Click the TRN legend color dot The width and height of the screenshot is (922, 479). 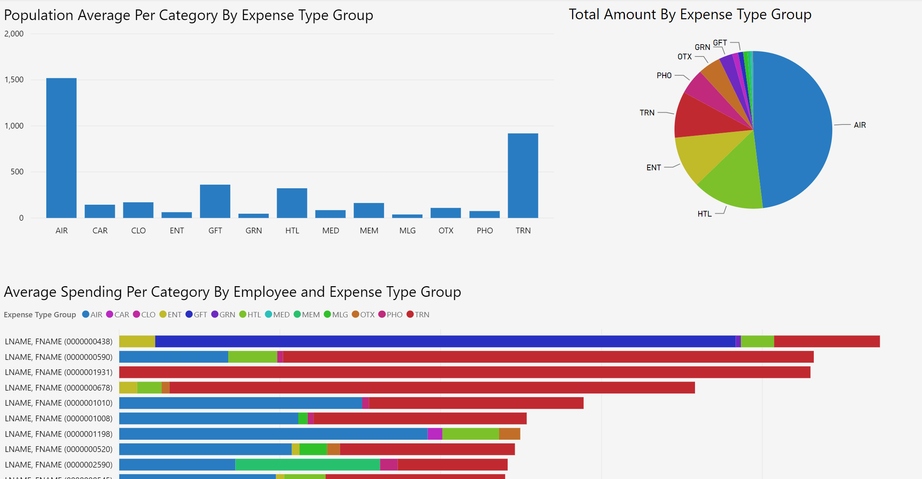[x=410, y=314]
